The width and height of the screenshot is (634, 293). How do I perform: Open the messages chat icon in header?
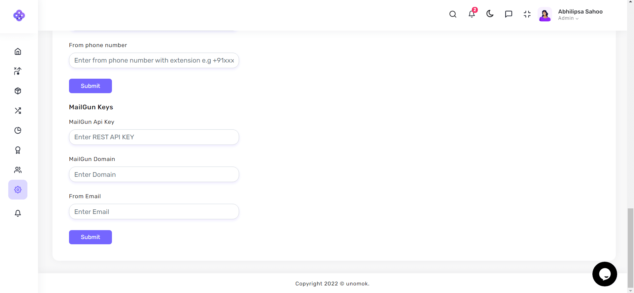point(509,14)
